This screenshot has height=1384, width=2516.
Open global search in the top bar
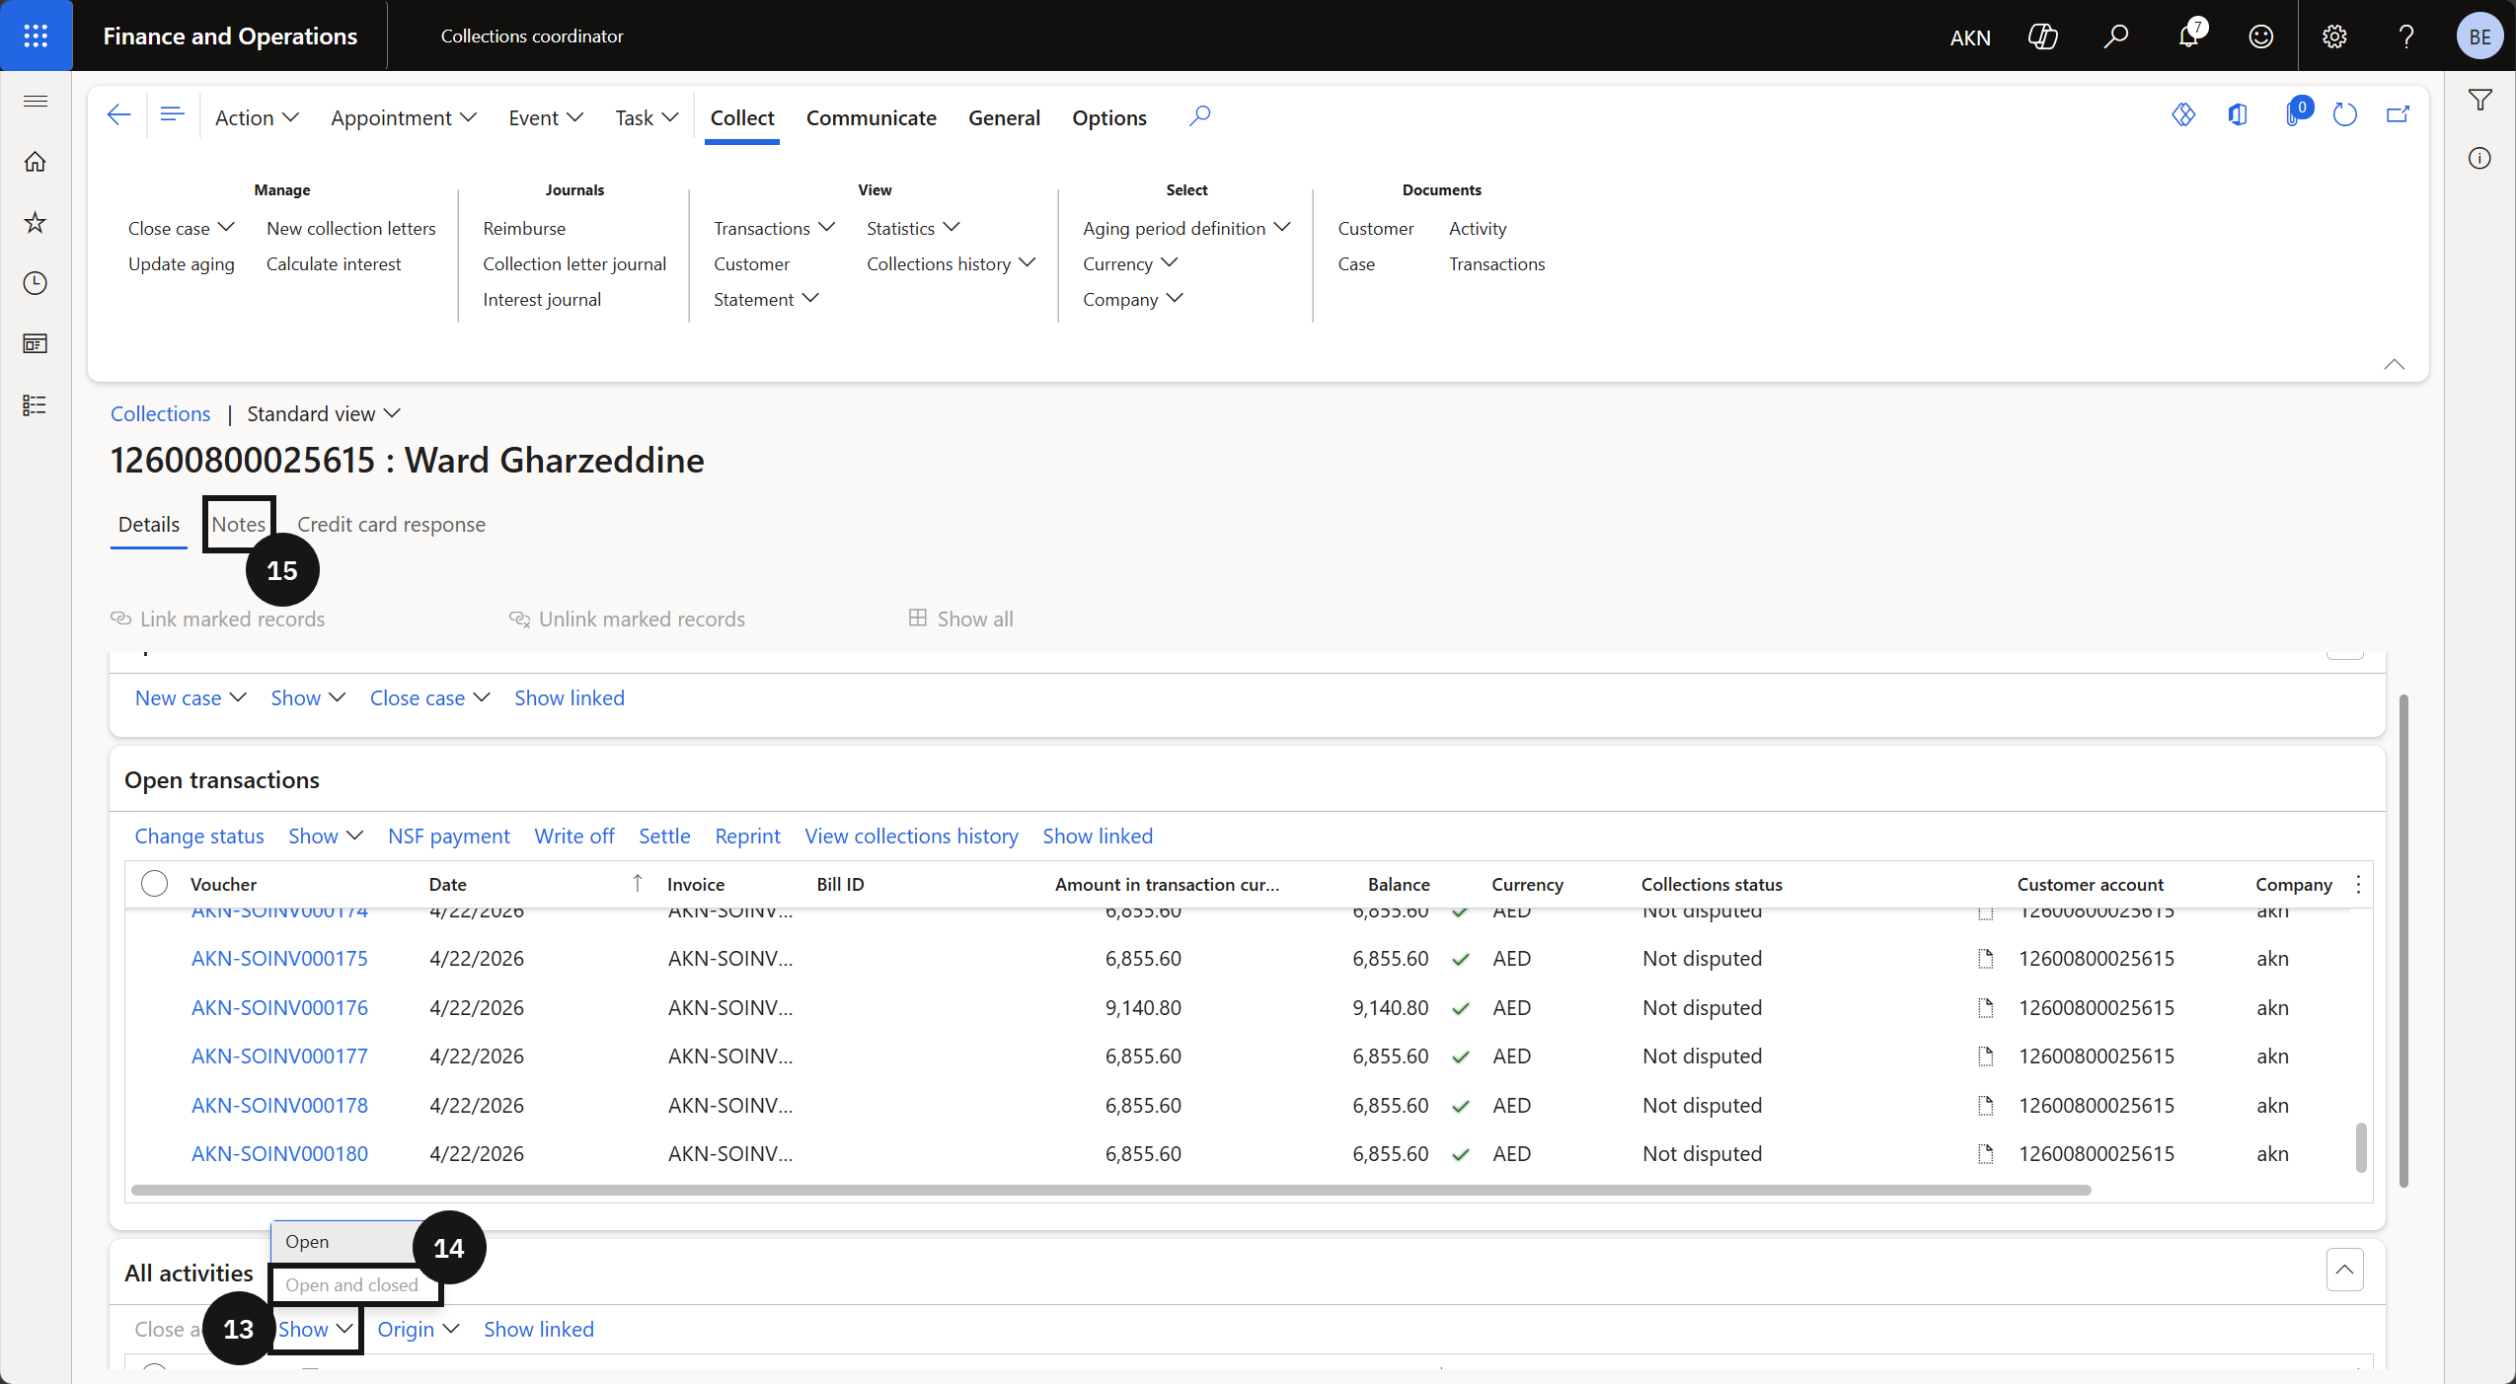point(2115,36)
